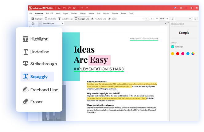Screen dimensions: 204x132
Task: Choose the yellow color swatch
Action: click(173, 54)
